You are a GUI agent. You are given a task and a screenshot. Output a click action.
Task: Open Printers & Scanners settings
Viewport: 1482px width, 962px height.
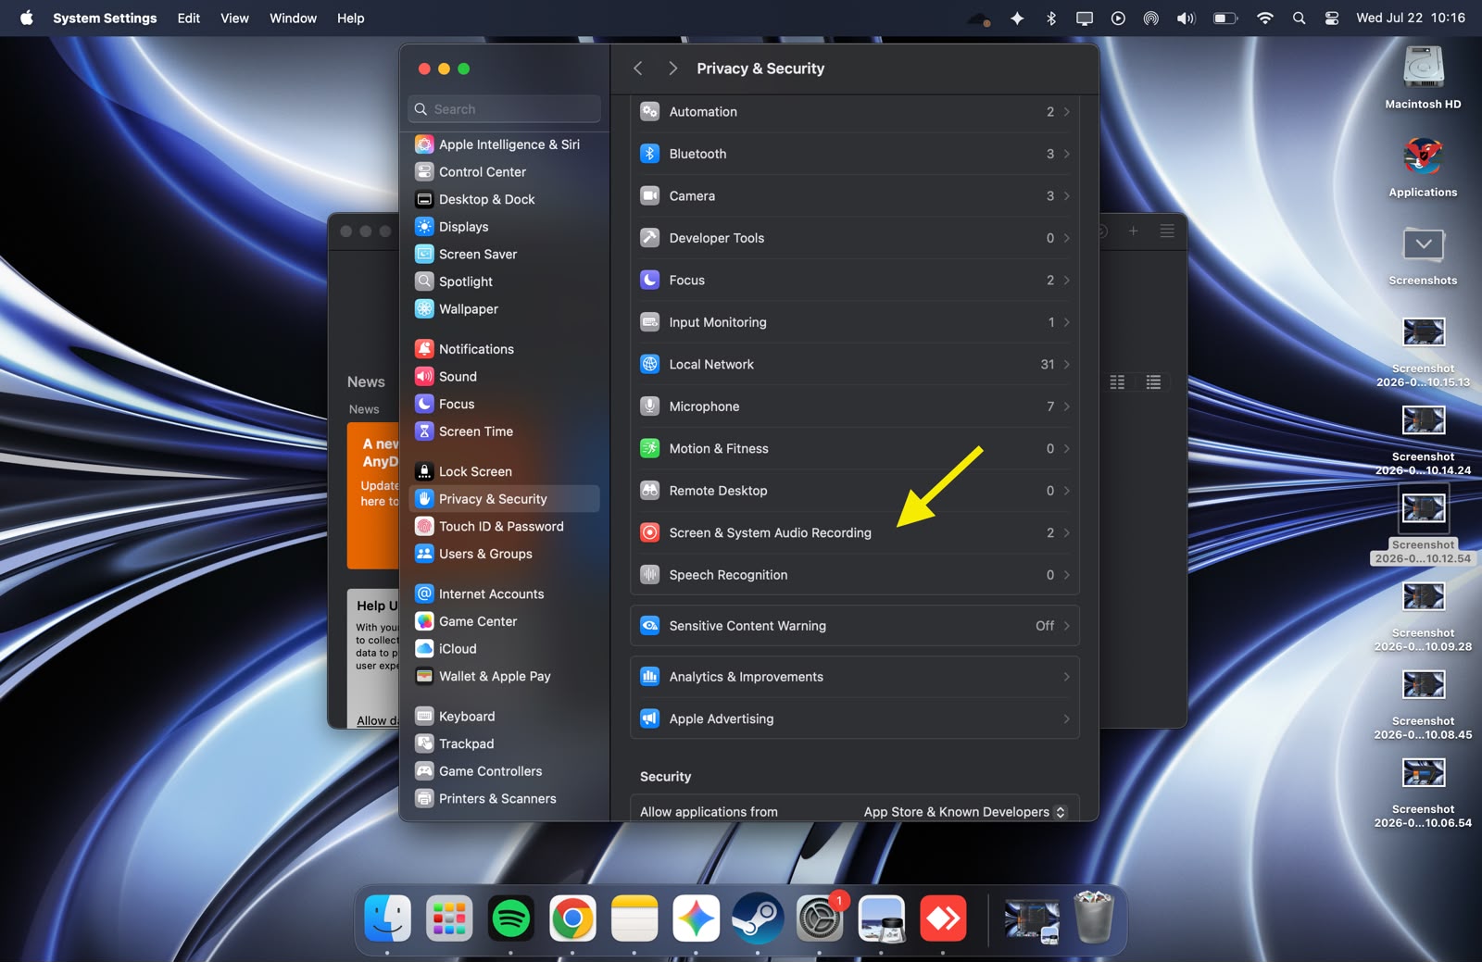click(x=504, y=799)
